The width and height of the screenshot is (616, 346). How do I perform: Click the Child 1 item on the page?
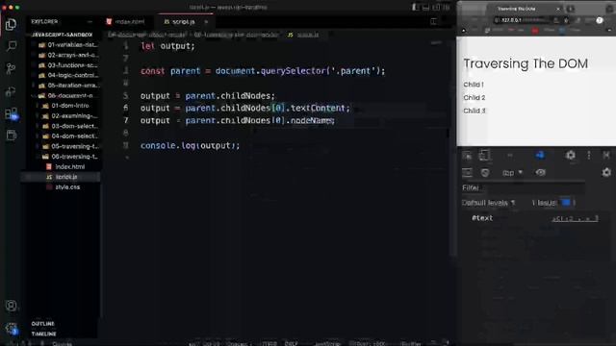pyautogui.click(x=474, y=85)
